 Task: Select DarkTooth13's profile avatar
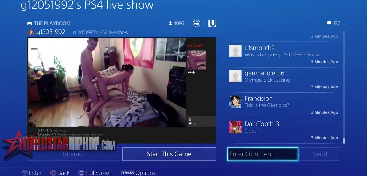(x=235, y=127)
